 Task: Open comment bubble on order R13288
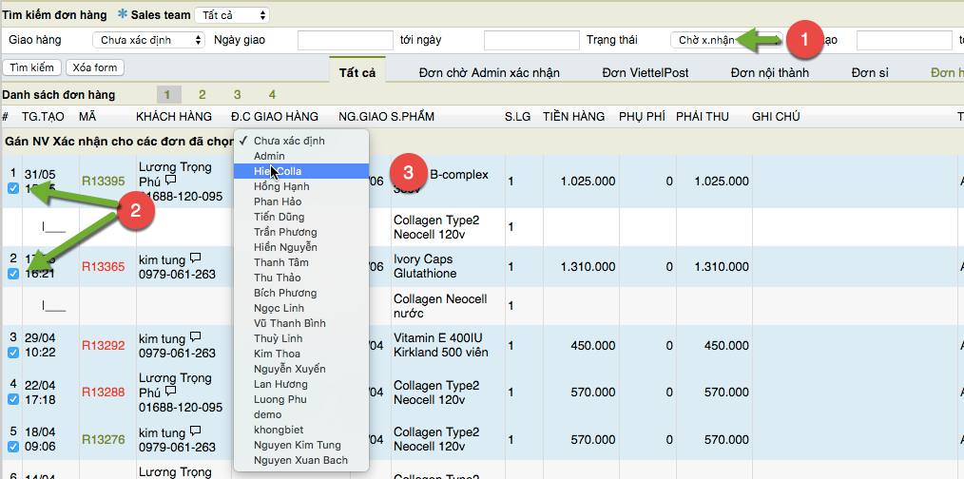pos(170,392)
